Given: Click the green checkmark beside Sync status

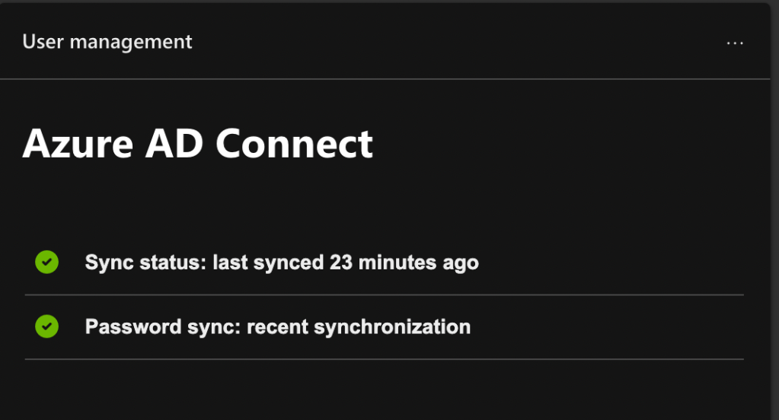Looking at the screenshot, I should tap(47, 262).
